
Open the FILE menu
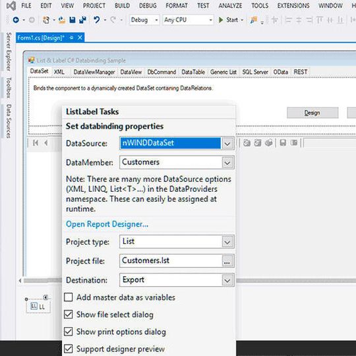pos(26,5)
